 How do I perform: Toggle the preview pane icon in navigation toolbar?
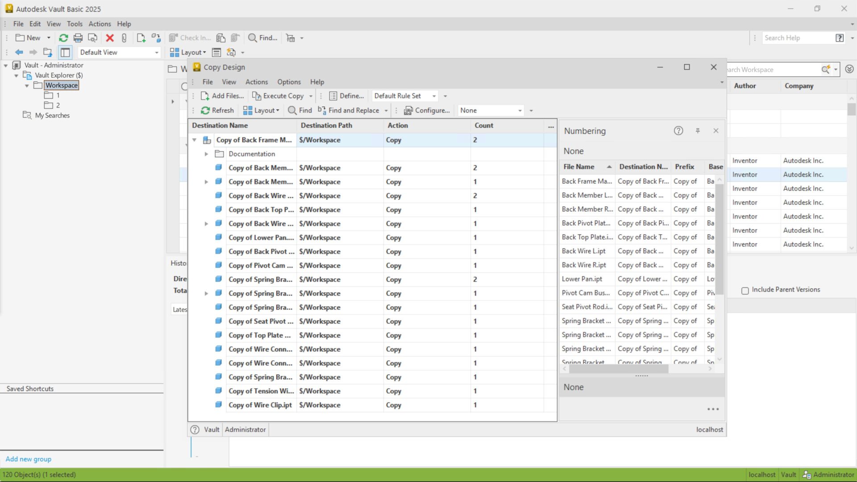pos(65,52)
